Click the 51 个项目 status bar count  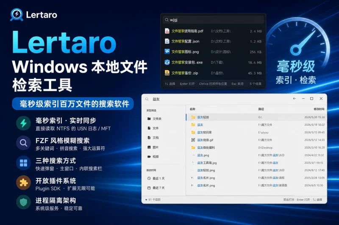[x=154, y=200]
